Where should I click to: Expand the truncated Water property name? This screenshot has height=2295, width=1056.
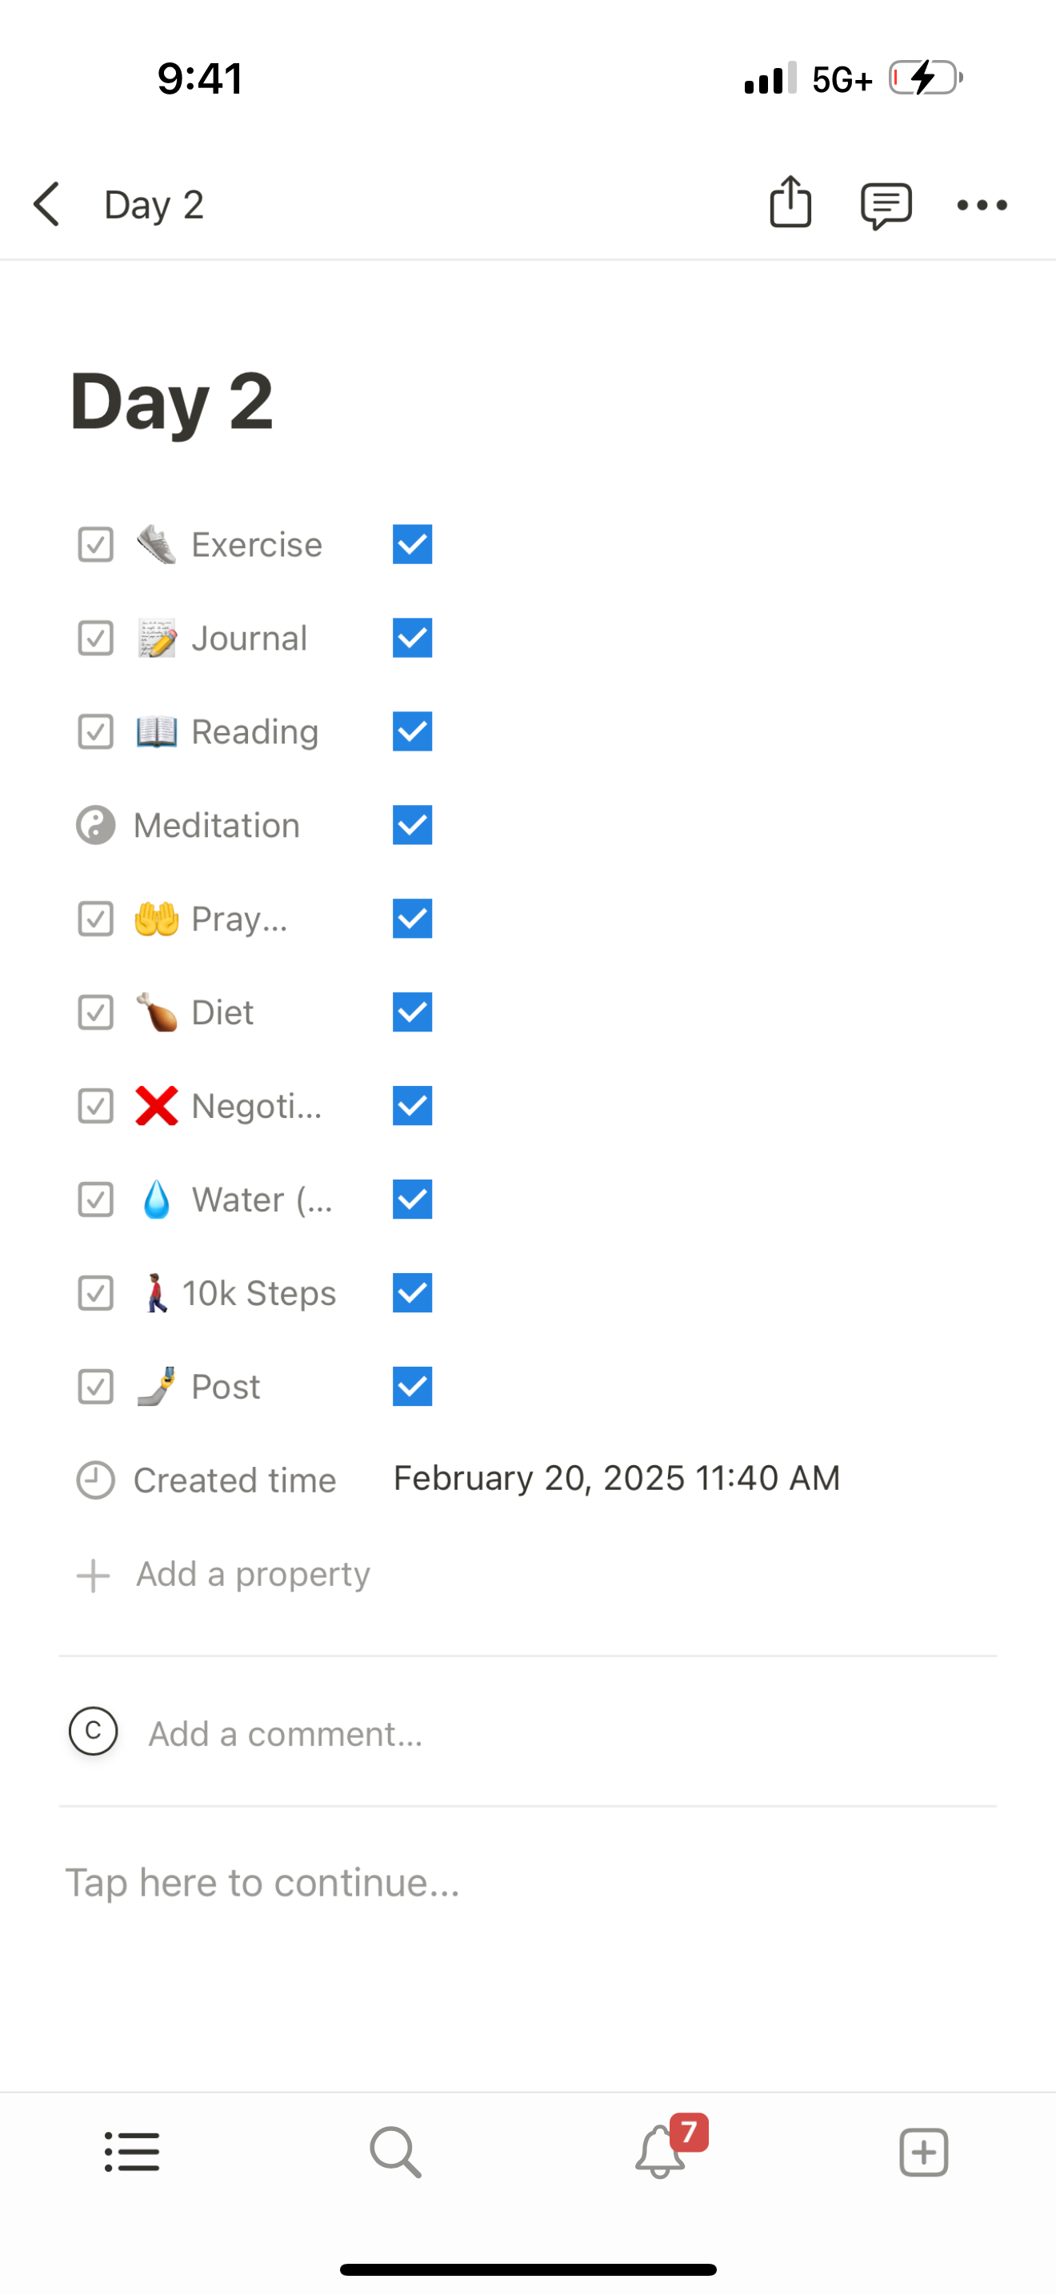[x=261, y=1200]
